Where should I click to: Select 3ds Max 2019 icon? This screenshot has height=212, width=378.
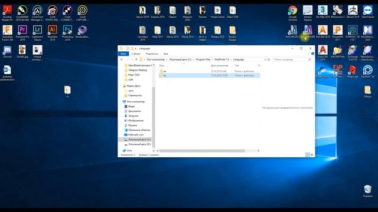322,12
